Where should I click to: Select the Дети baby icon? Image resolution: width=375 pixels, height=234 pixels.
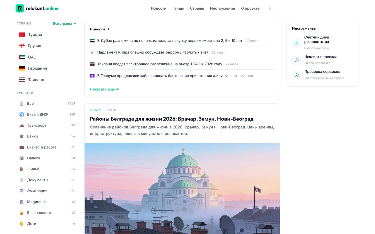[x=21, y=223]
